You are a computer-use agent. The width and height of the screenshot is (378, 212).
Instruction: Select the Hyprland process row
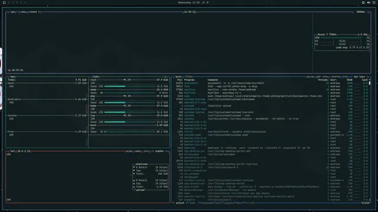pos(272,93)
